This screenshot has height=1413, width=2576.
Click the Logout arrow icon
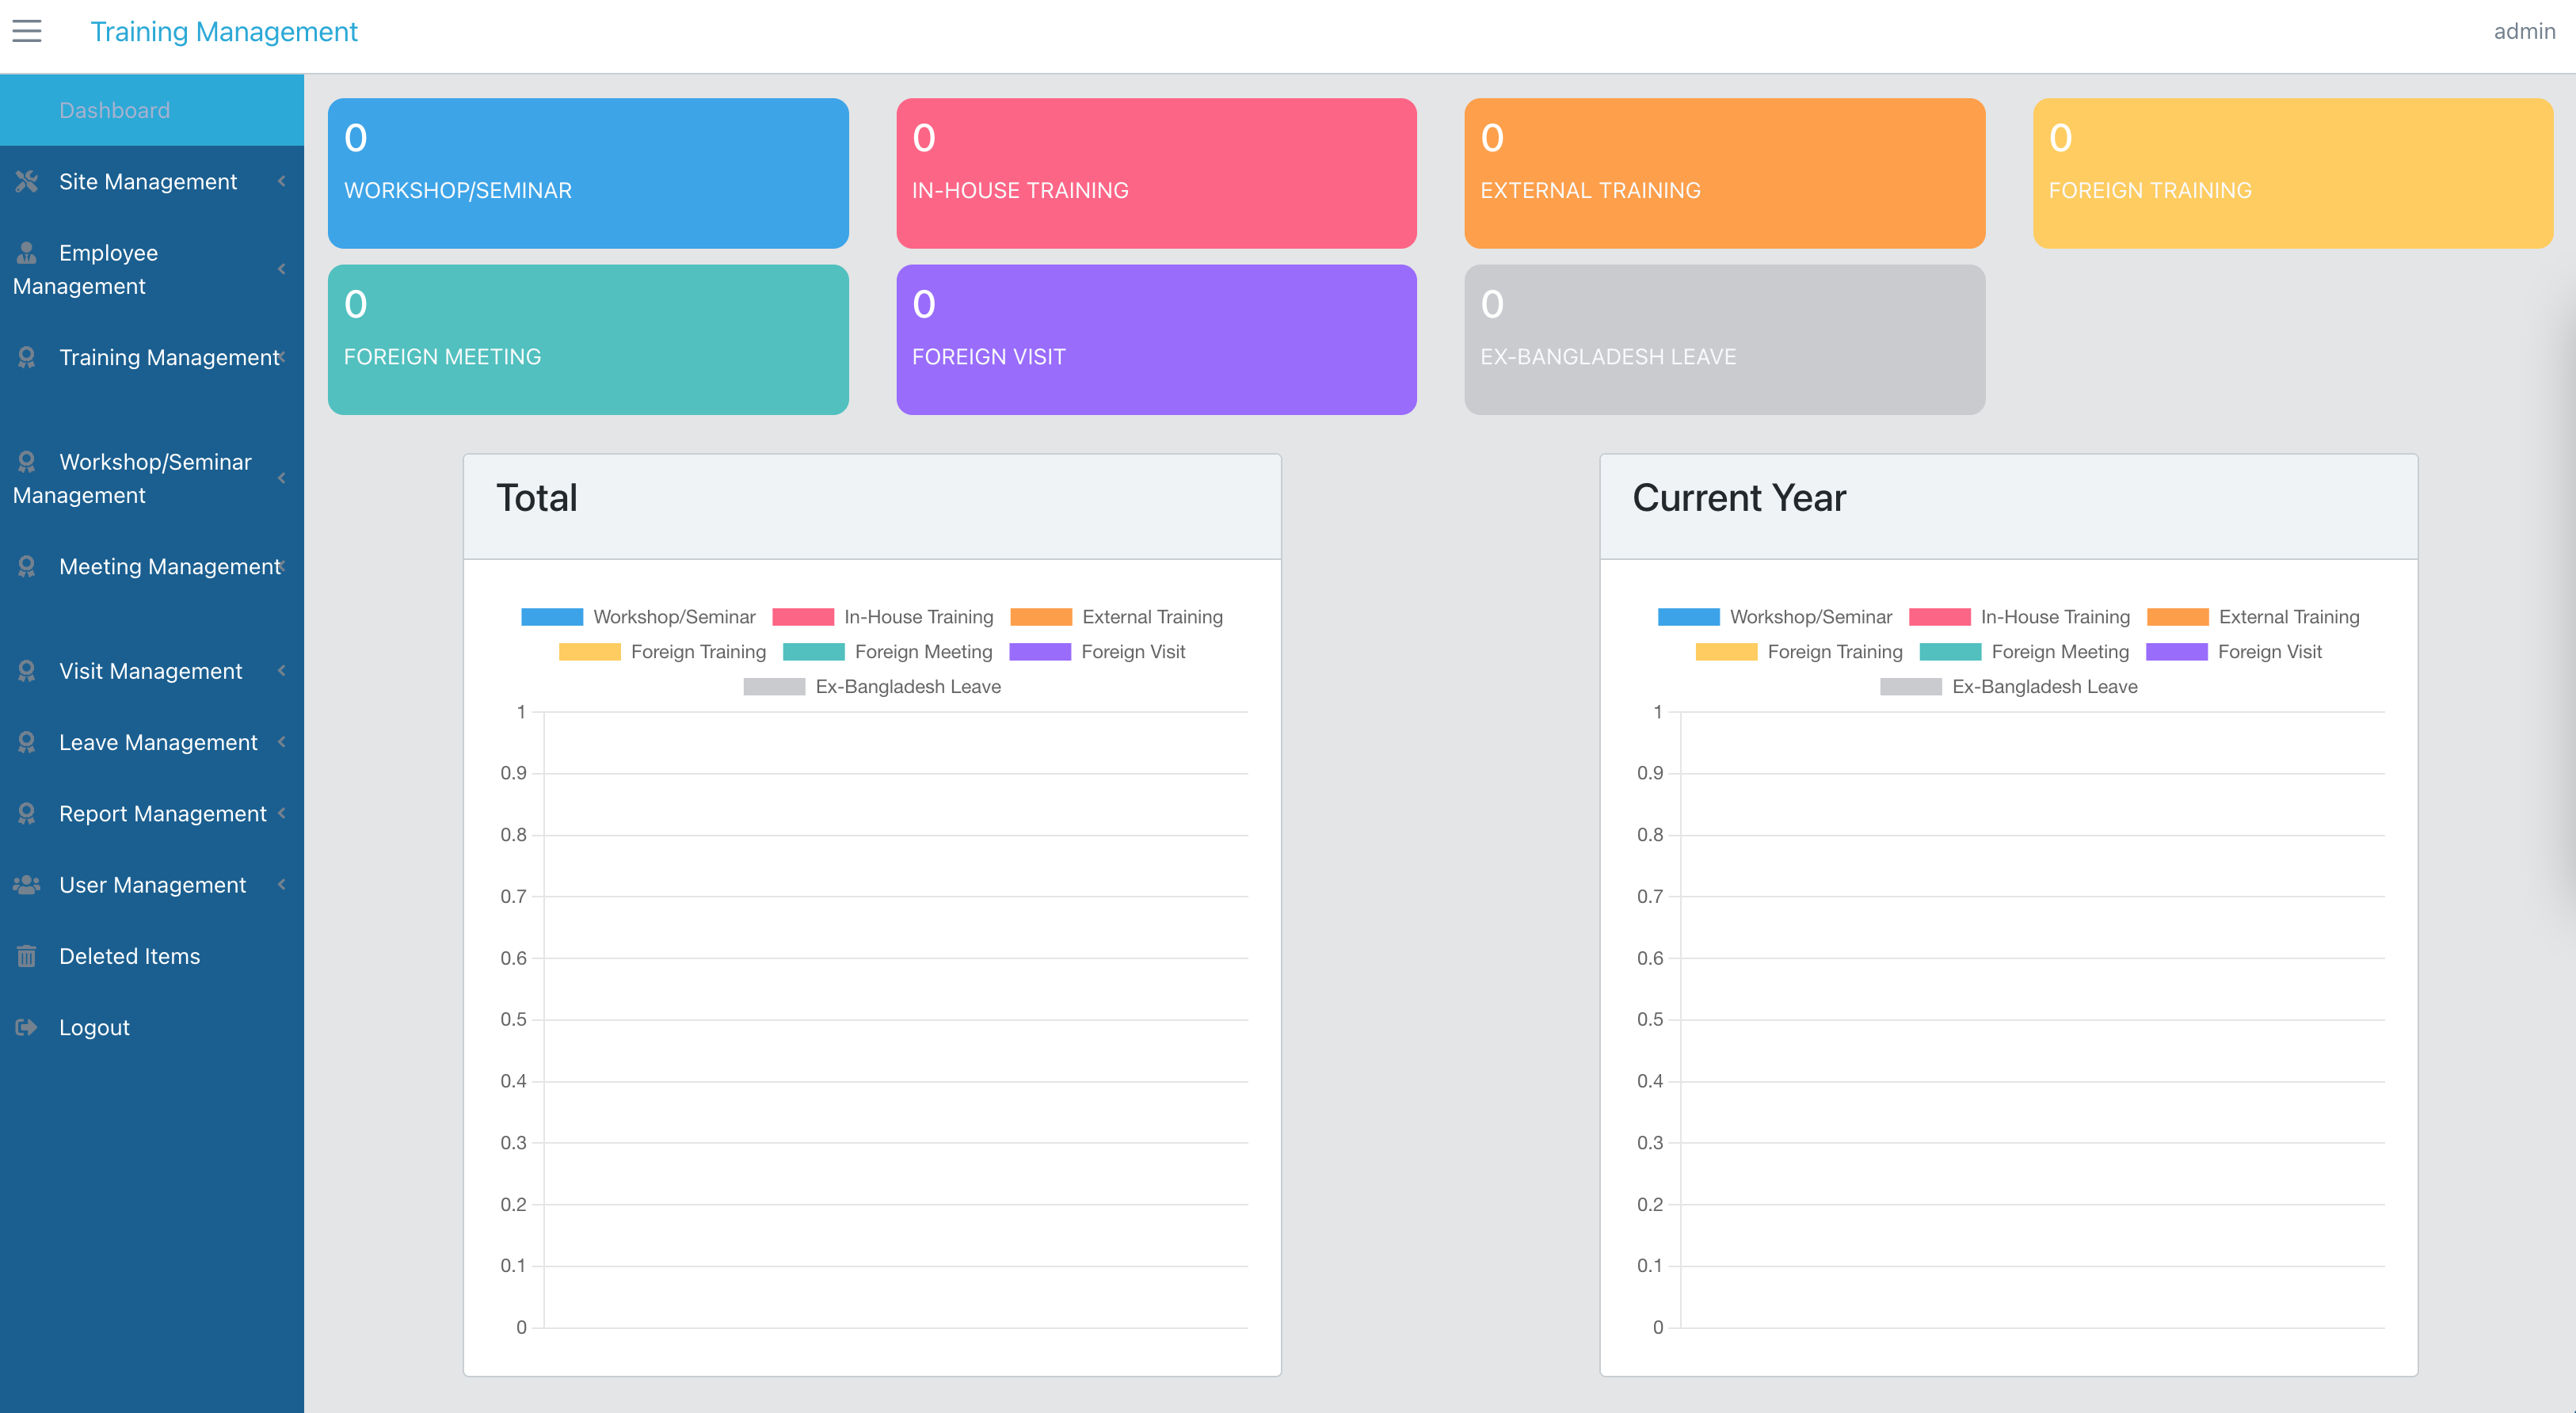pos(27,1027)
